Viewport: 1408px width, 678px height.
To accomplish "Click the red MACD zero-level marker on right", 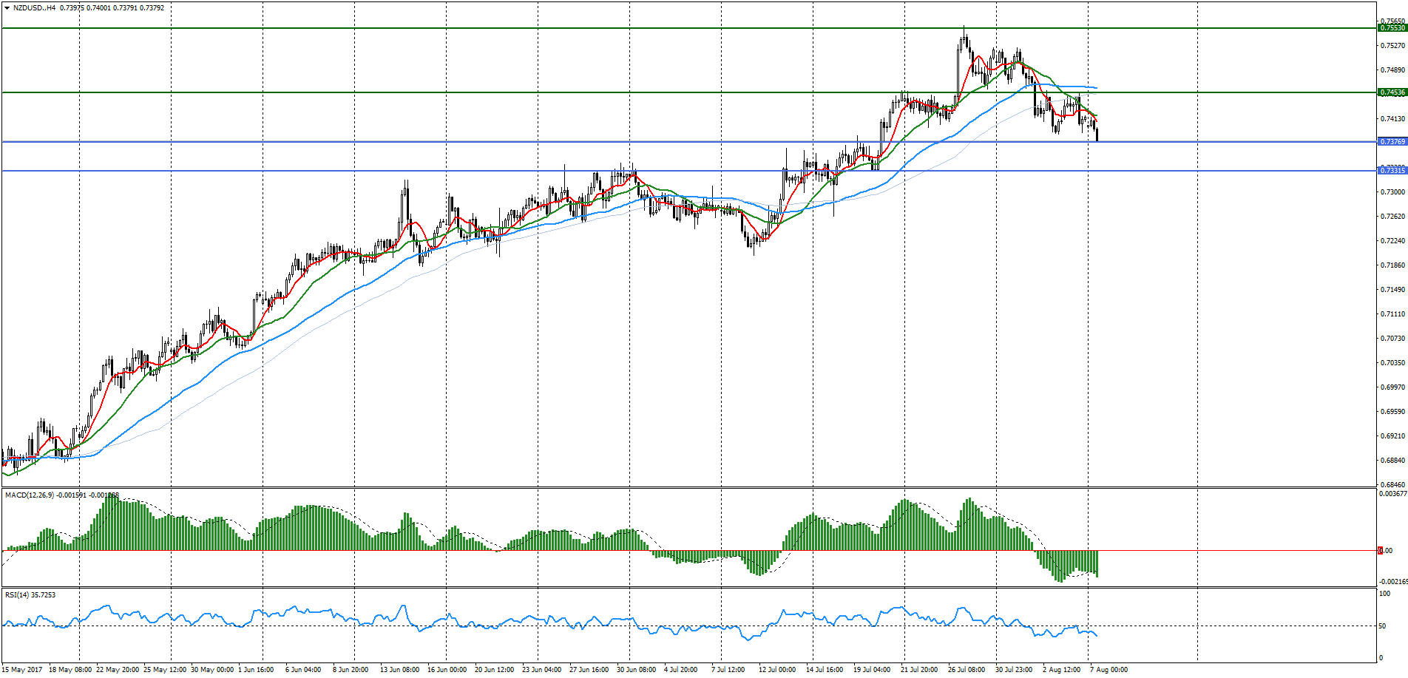I will coord(1380,550).
